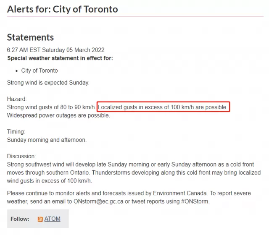Click the Follow label
This screenshot has width=269, height=235.
(20, 219)
